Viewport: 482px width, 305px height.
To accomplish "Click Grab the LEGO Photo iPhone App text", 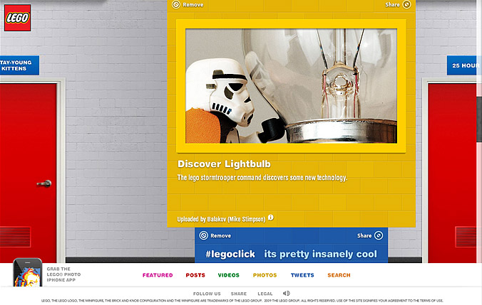I will coord(63,274).
